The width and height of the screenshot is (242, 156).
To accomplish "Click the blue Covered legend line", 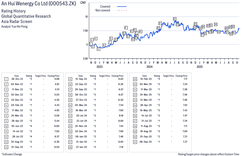I will [122, 7].
